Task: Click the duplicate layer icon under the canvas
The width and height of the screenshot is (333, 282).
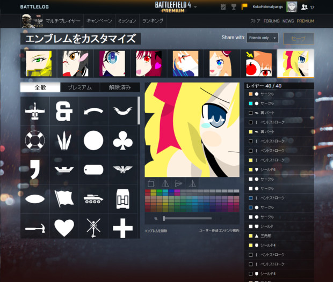Action: [151, 183]
